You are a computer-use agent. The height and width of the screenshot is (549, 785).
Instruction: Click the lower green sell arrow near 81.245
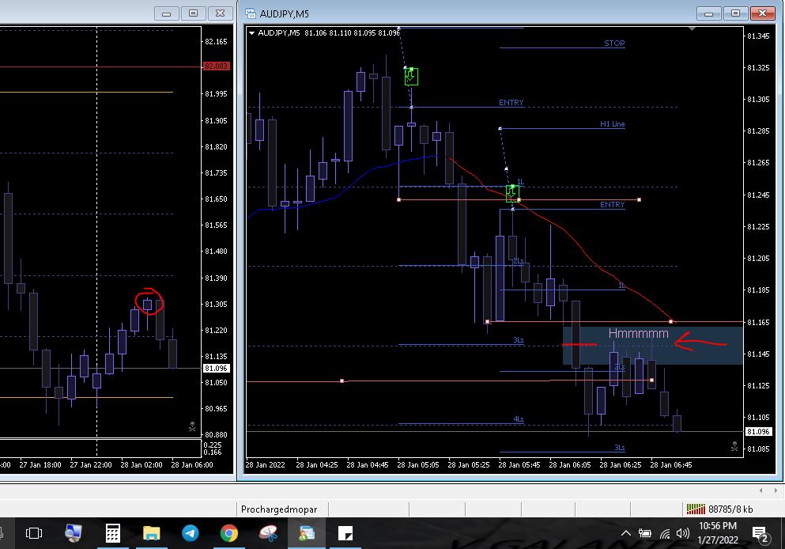tap(512, 193)
